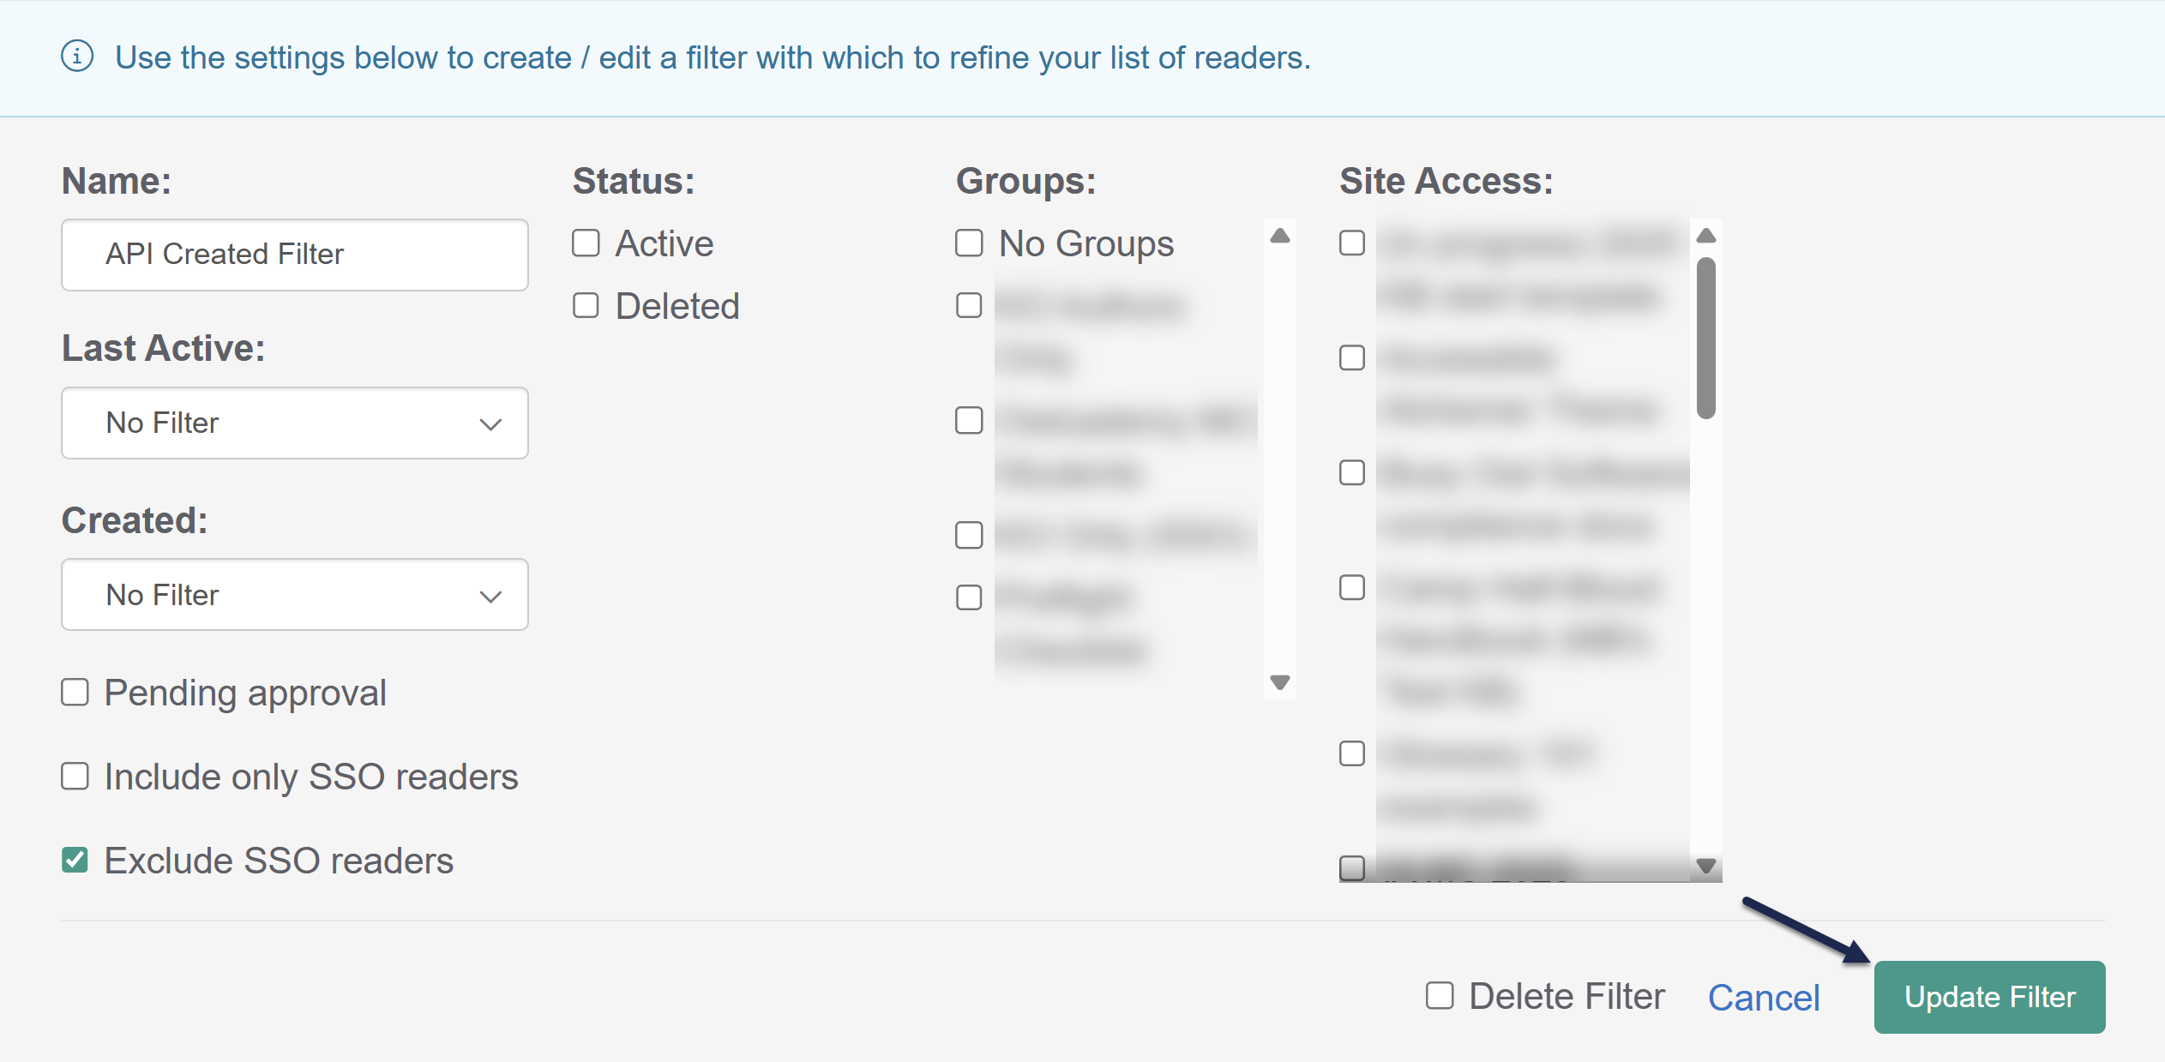Screen dimensions: 2165x1062
Task: Click the filter Name input field
Action: (x=294, y=255)
